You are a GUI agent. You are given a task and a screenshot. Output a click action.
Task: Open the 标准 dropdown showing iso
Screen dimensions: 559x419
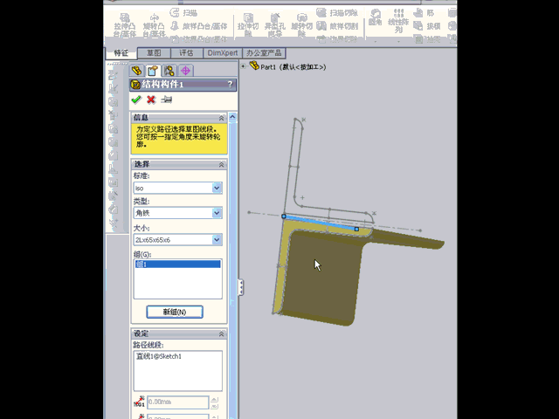pos(217,188)
